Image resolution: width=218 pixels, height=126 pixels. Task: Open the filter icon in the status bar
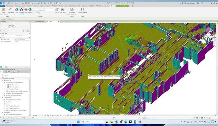coord(210,118)
